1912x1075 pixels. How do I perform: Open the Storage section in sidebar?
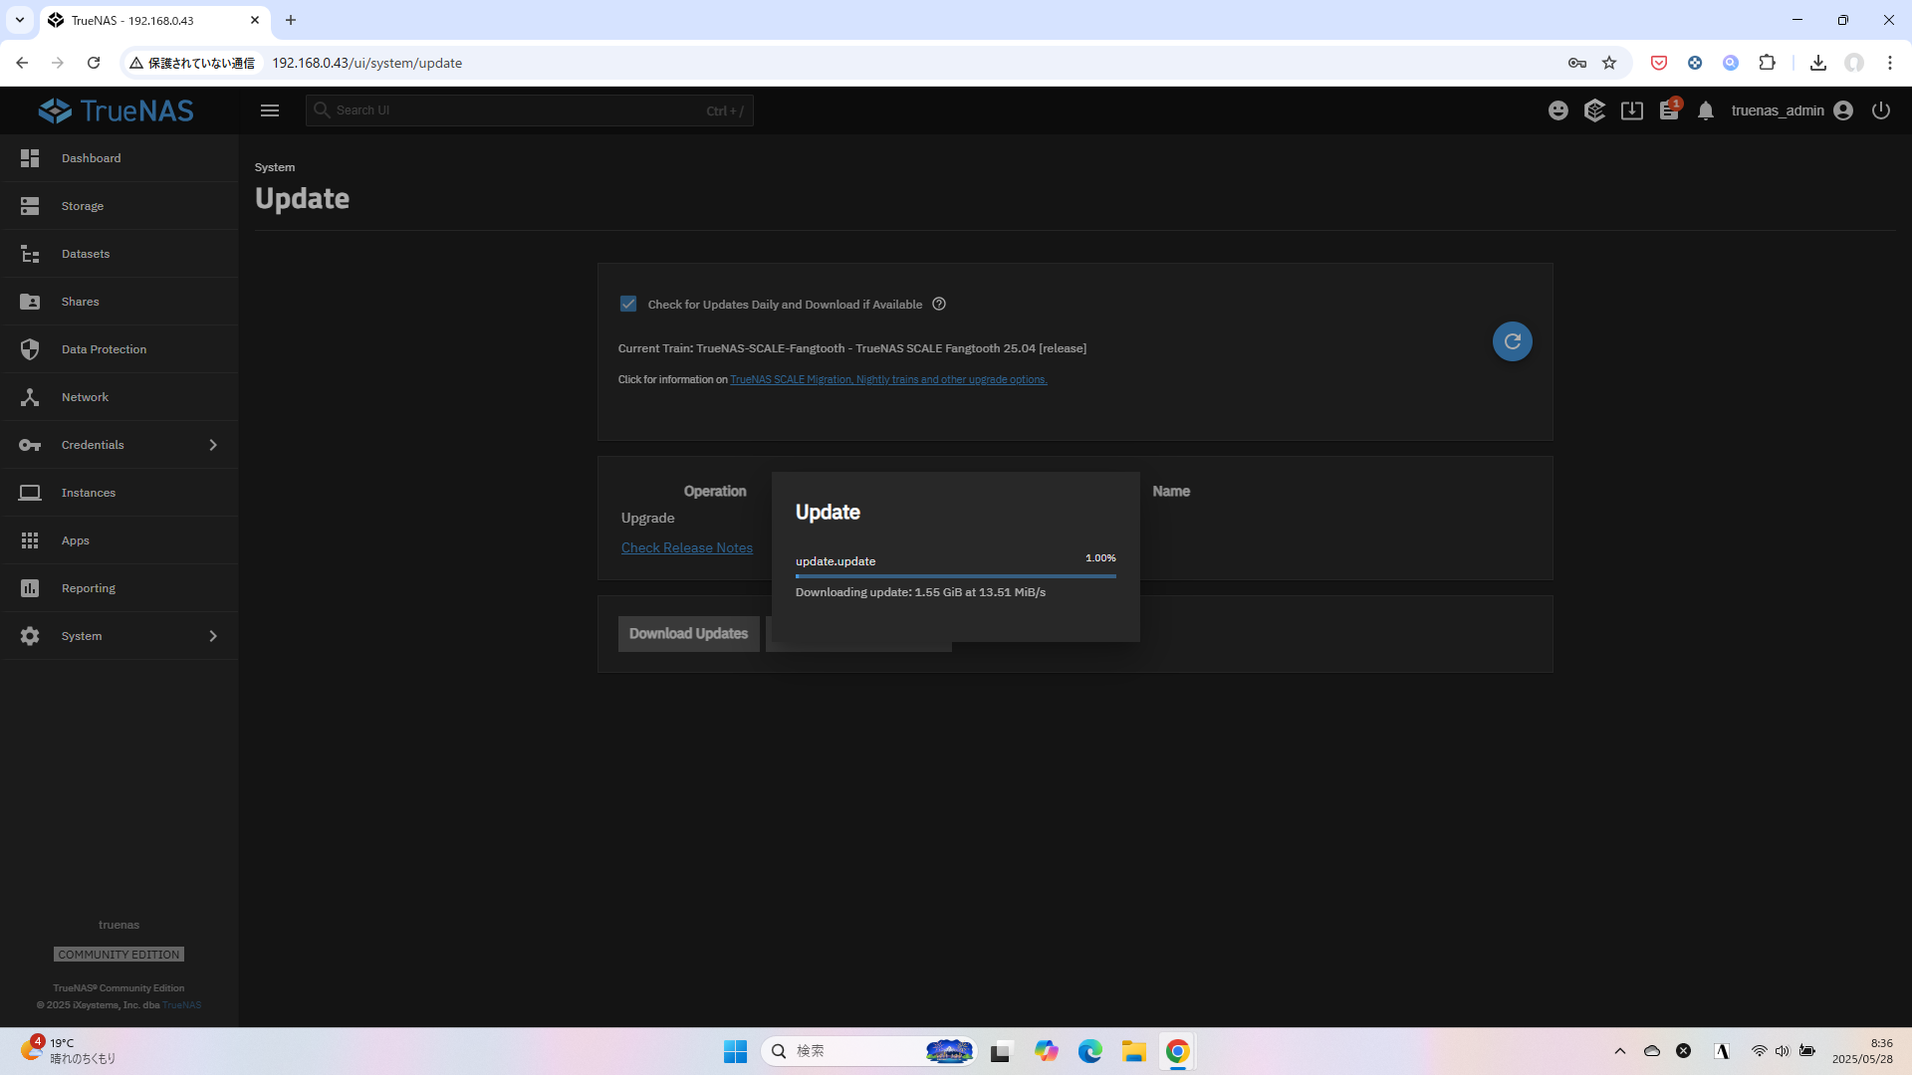[119, 206]
